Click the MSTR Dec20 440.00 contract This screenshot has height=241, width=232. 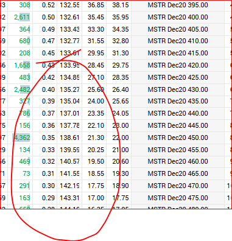pyautogui.click(x=178, y=113)
